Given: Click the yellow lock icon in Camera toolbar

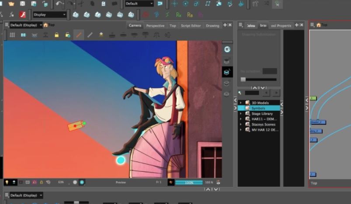Looking at the screenshot, I should [x=57, y=35].
